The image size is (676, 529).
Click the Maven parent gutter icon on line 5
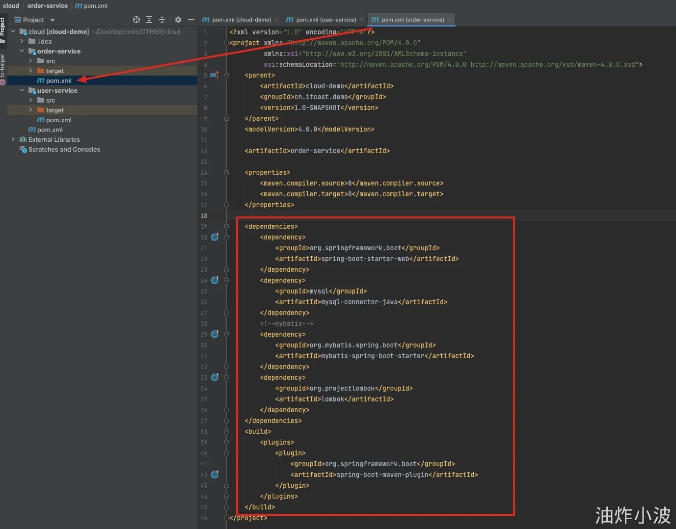(214, 75)
